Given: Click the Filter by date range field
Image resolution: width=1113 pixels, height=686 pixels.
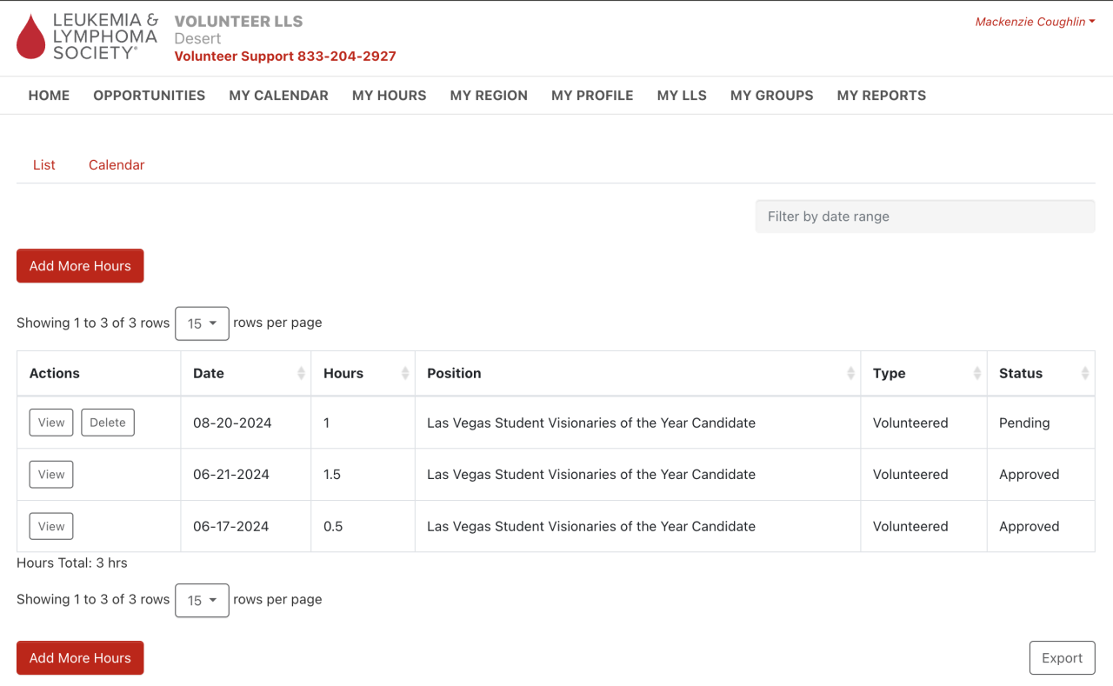Looking at the screenshot, I should tap(925, 216).
